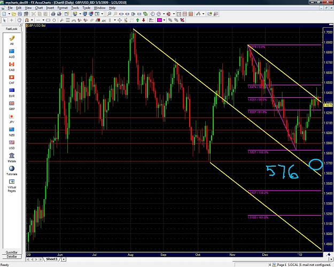Open the line tool dropdown arrow

(43, 20)
